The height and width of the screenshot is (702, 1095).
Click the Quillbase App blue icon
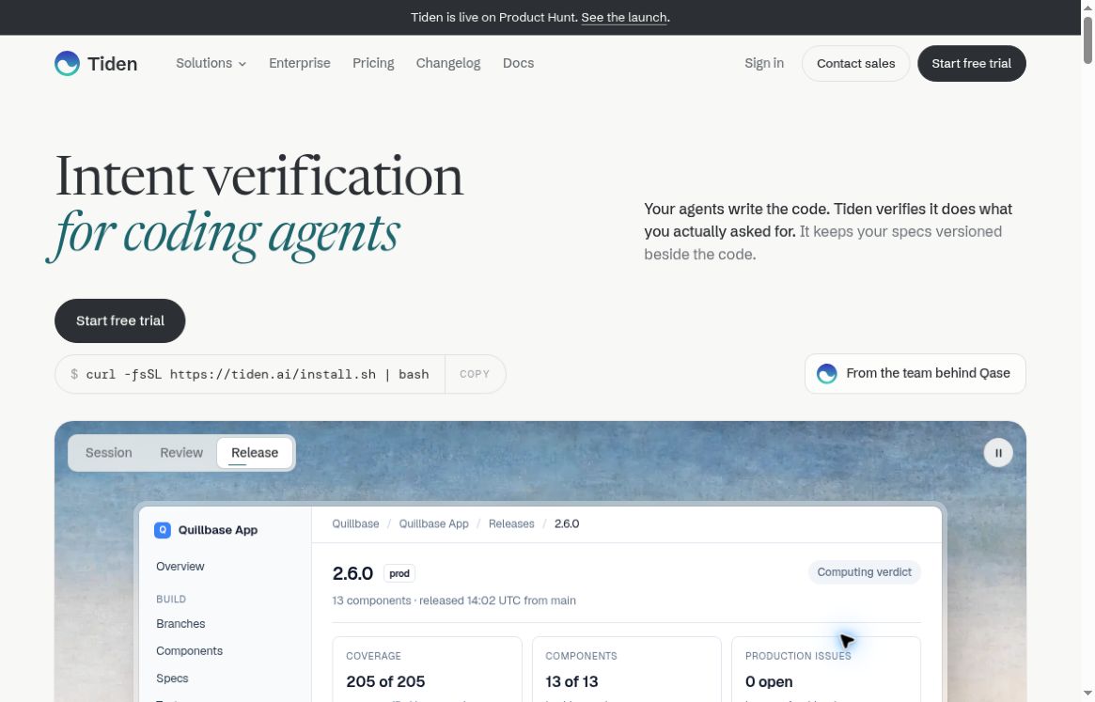pos(162,530)
